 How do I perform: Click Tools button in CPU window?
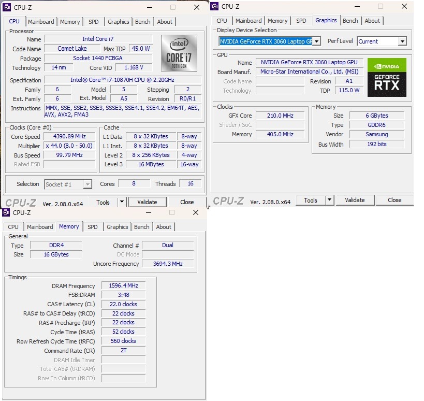[103, 202]
